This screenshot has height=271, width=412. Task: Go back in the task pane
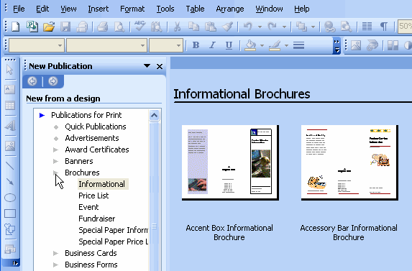[32, 81]
